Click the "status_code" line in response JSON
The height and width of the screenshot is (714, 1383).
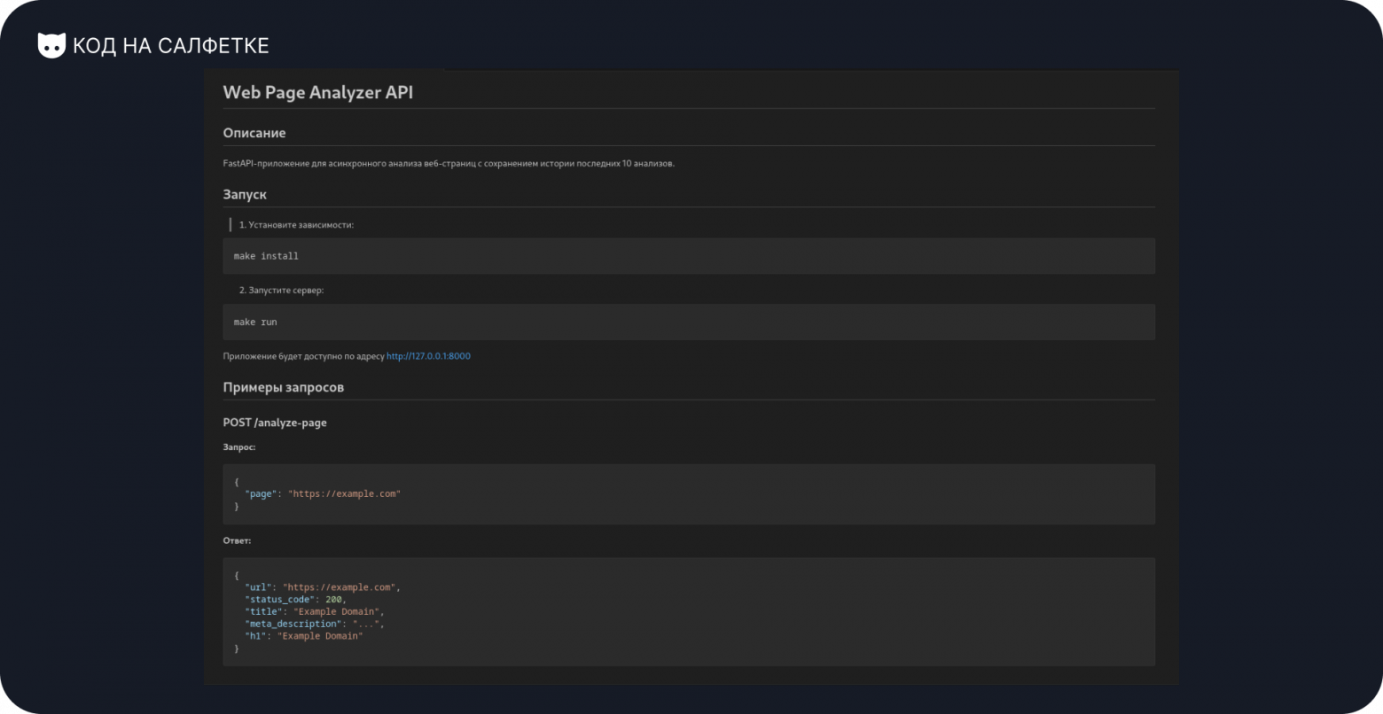point(296,600)
